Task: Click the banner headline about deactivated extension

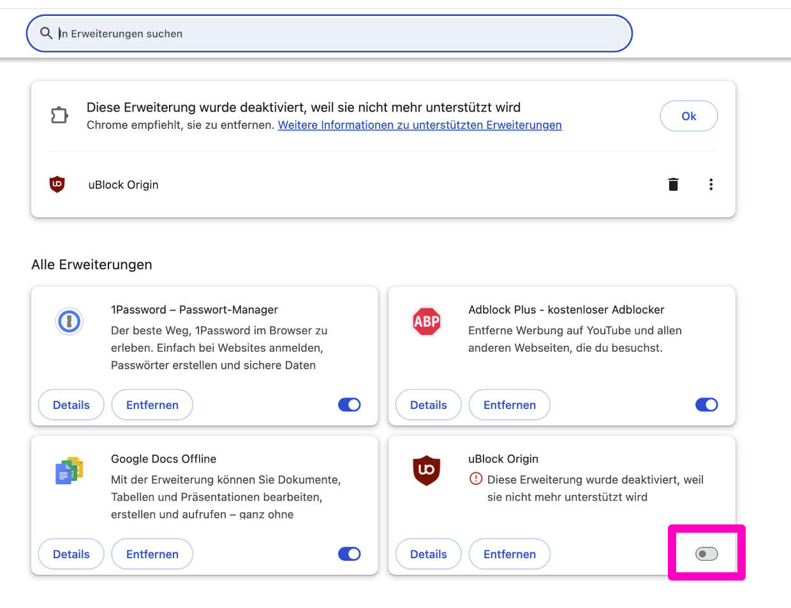Action: pyautogui.click(x=304, y=107)
